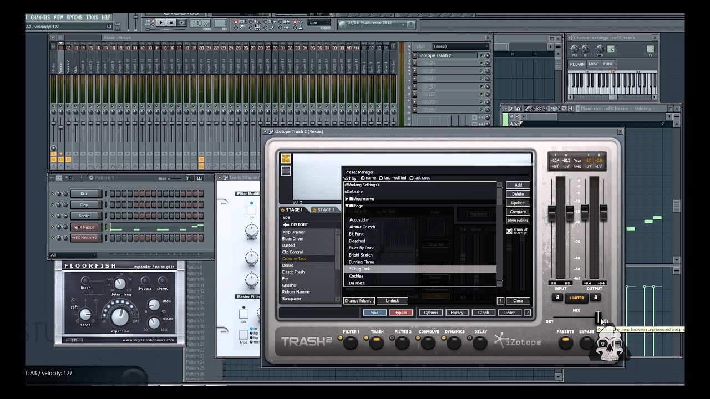Open Options in Trash 2

(431, 313)
